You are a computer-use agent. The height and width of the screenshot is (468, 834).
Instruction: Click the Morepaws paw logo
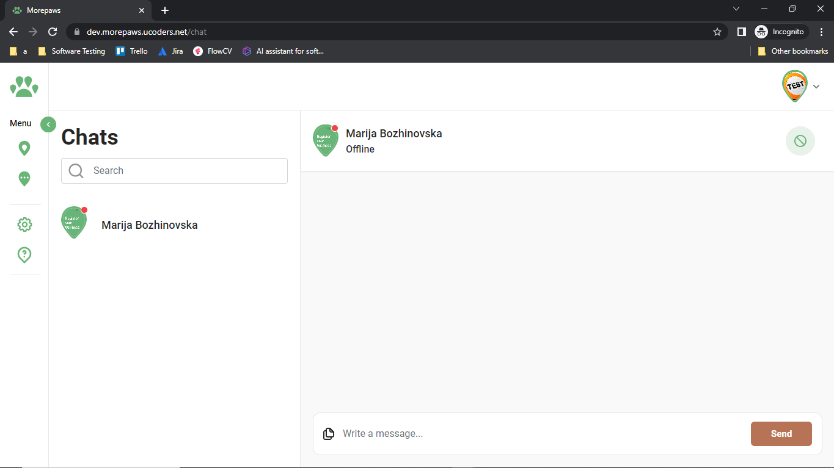[x=24, y=86]
